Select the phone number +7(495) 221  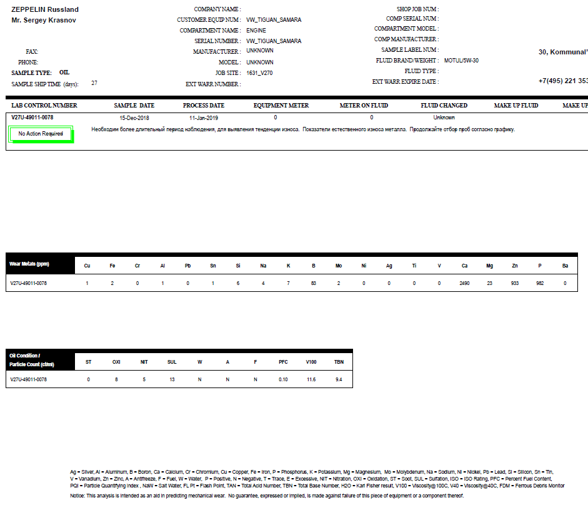click(x=563, y=81)
